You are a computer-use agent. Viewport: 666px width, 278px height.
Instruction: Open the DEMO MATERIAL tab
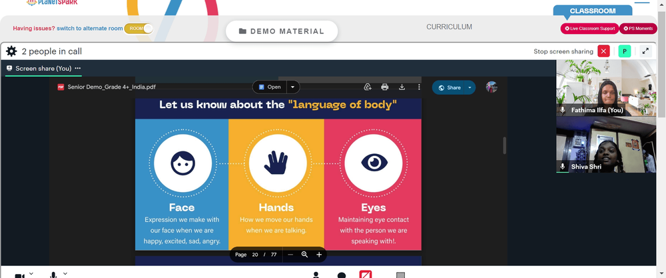tap(282, 31)
